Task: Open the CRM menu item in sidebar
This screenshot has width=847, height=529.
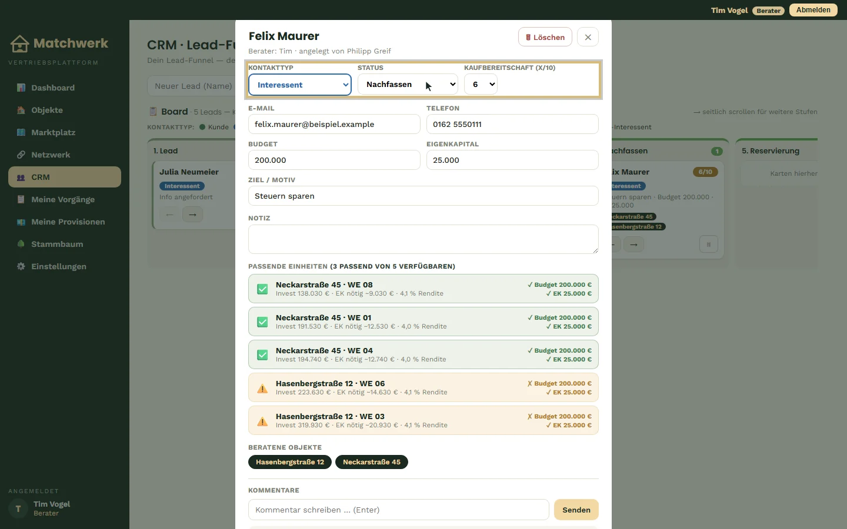Action: (x=65, y=177)
